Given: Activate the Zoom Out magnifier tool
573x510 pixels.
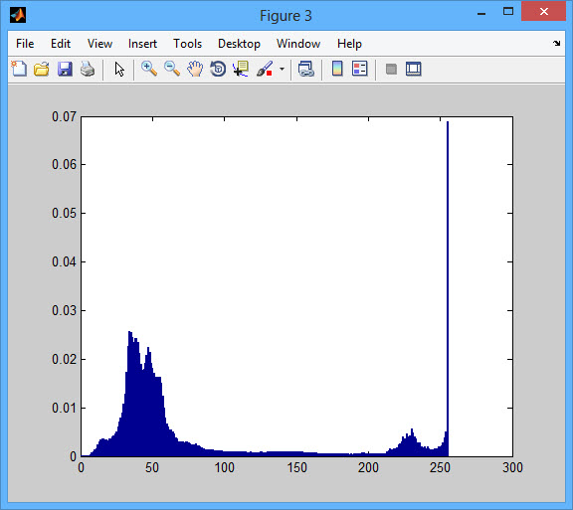Looking at the screenshot, I should coord(172,69).
